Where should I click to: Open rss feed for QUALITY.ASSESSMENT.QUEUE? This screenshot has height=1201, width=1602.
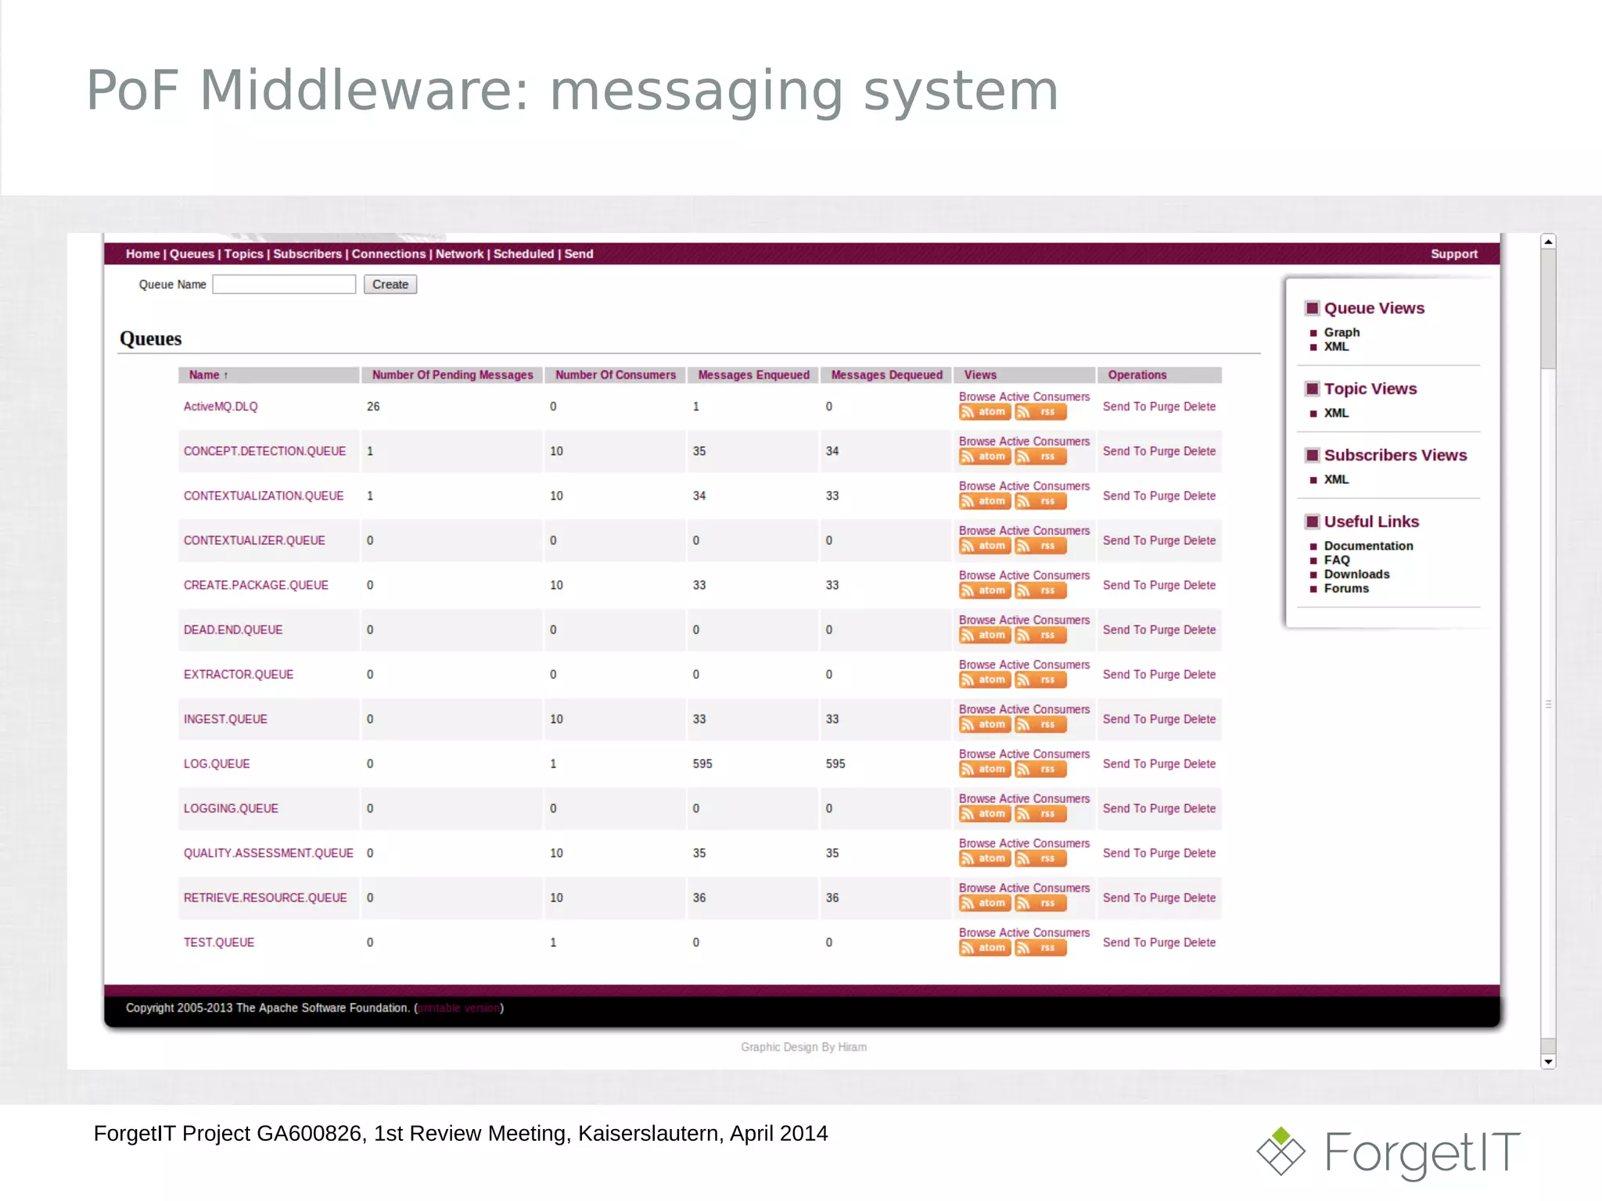(1040, 858)
